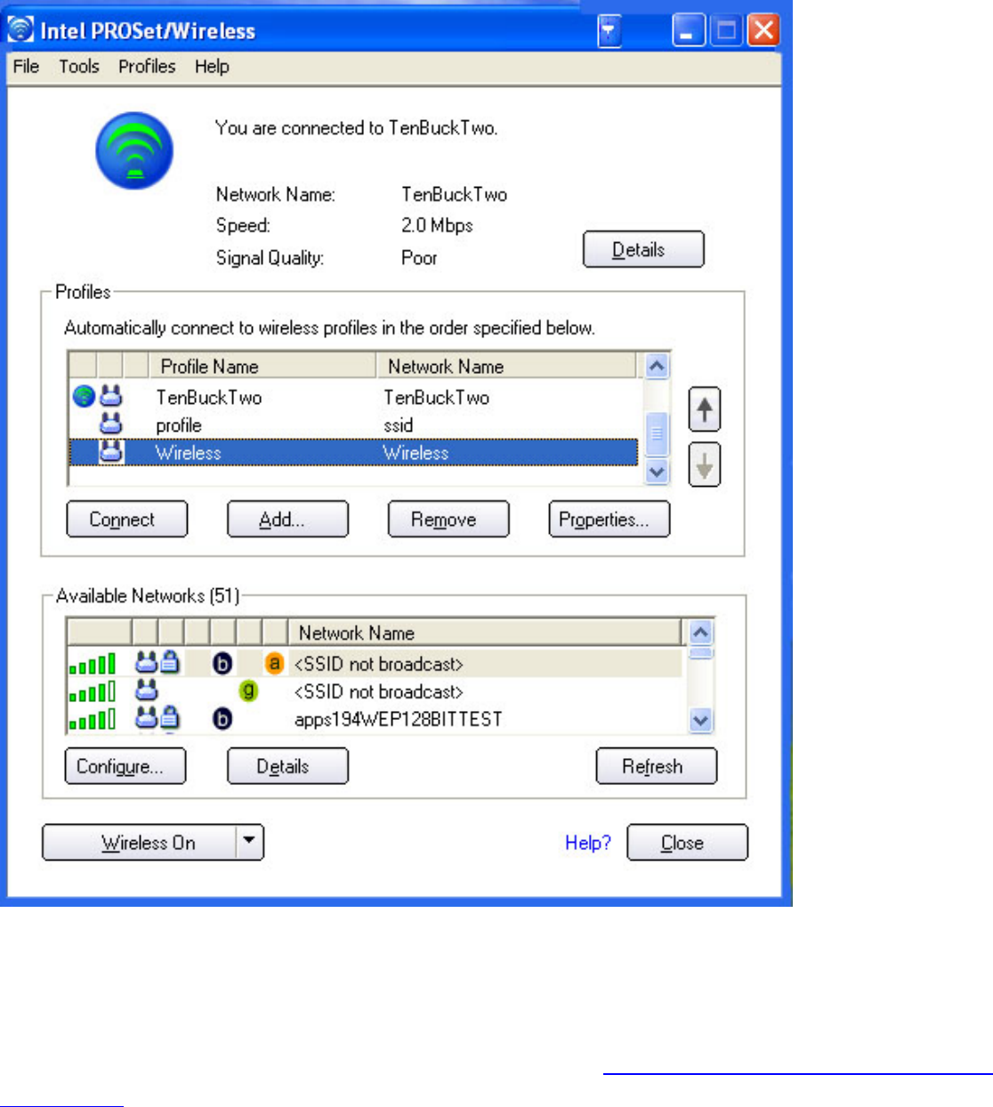
Task: Click the profile type icon in ssid row
Action: [x=110, y=424]
